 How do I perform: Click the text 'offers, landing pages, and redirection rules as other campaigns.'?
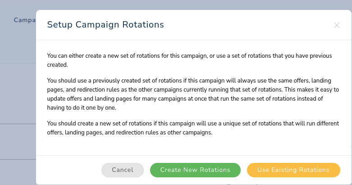(x=129, y=133)
